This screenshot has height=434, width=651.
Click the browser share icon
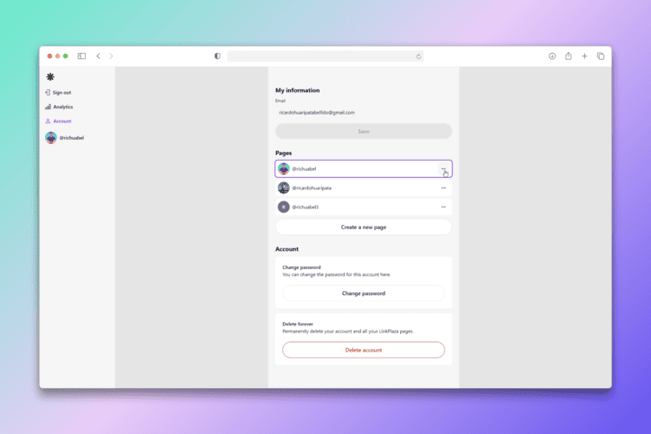pos(569,56)
